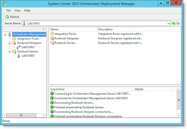This screenshot has height=129, width=187.
Task: Close the tree pane with X button
Action: [44, 29]
